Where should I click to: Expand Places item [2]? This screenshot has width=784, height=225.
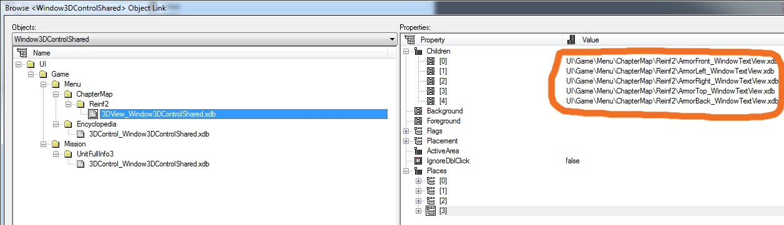click(419, 201)
